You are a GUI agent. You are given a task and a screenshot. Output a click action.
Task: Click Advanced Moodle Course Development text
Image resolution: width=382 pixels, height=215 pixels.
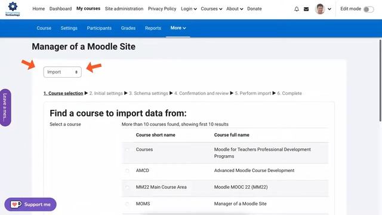(x=254, y=171)
